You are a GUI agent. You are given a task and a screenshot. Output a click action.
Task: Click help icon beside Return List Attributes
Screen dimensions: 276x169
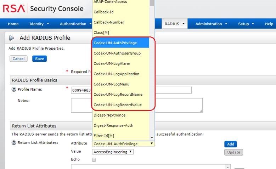[14, 143]
